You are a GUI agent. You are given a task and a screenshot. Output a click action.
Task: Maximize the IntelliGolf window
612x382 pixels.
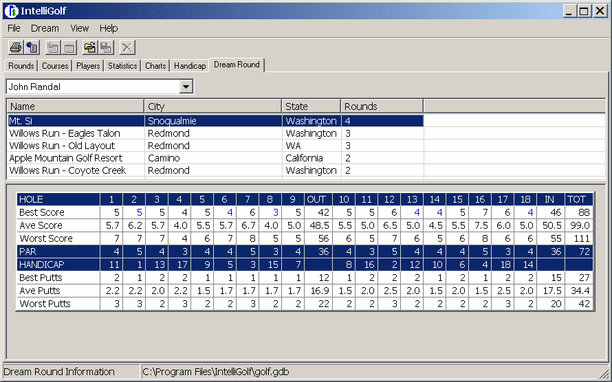click(584, 11)
